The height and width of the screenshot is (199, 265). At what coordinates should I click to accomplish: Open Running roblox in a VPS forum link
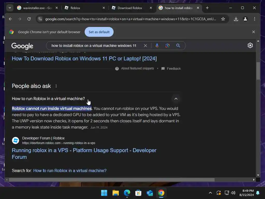coord(84,154)
